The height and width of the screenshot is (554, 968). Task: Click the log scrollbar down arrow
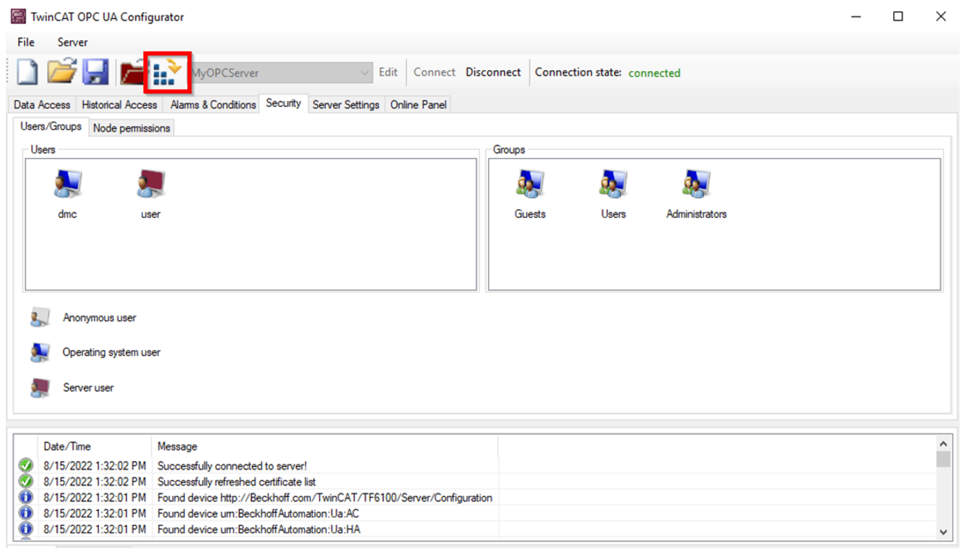943,532
